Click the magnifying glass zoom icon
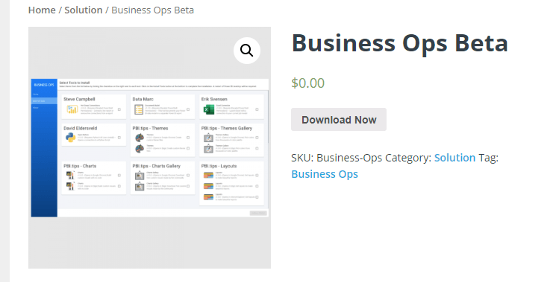547x282 pixels. pyautogui.click(x=247, y=51)
